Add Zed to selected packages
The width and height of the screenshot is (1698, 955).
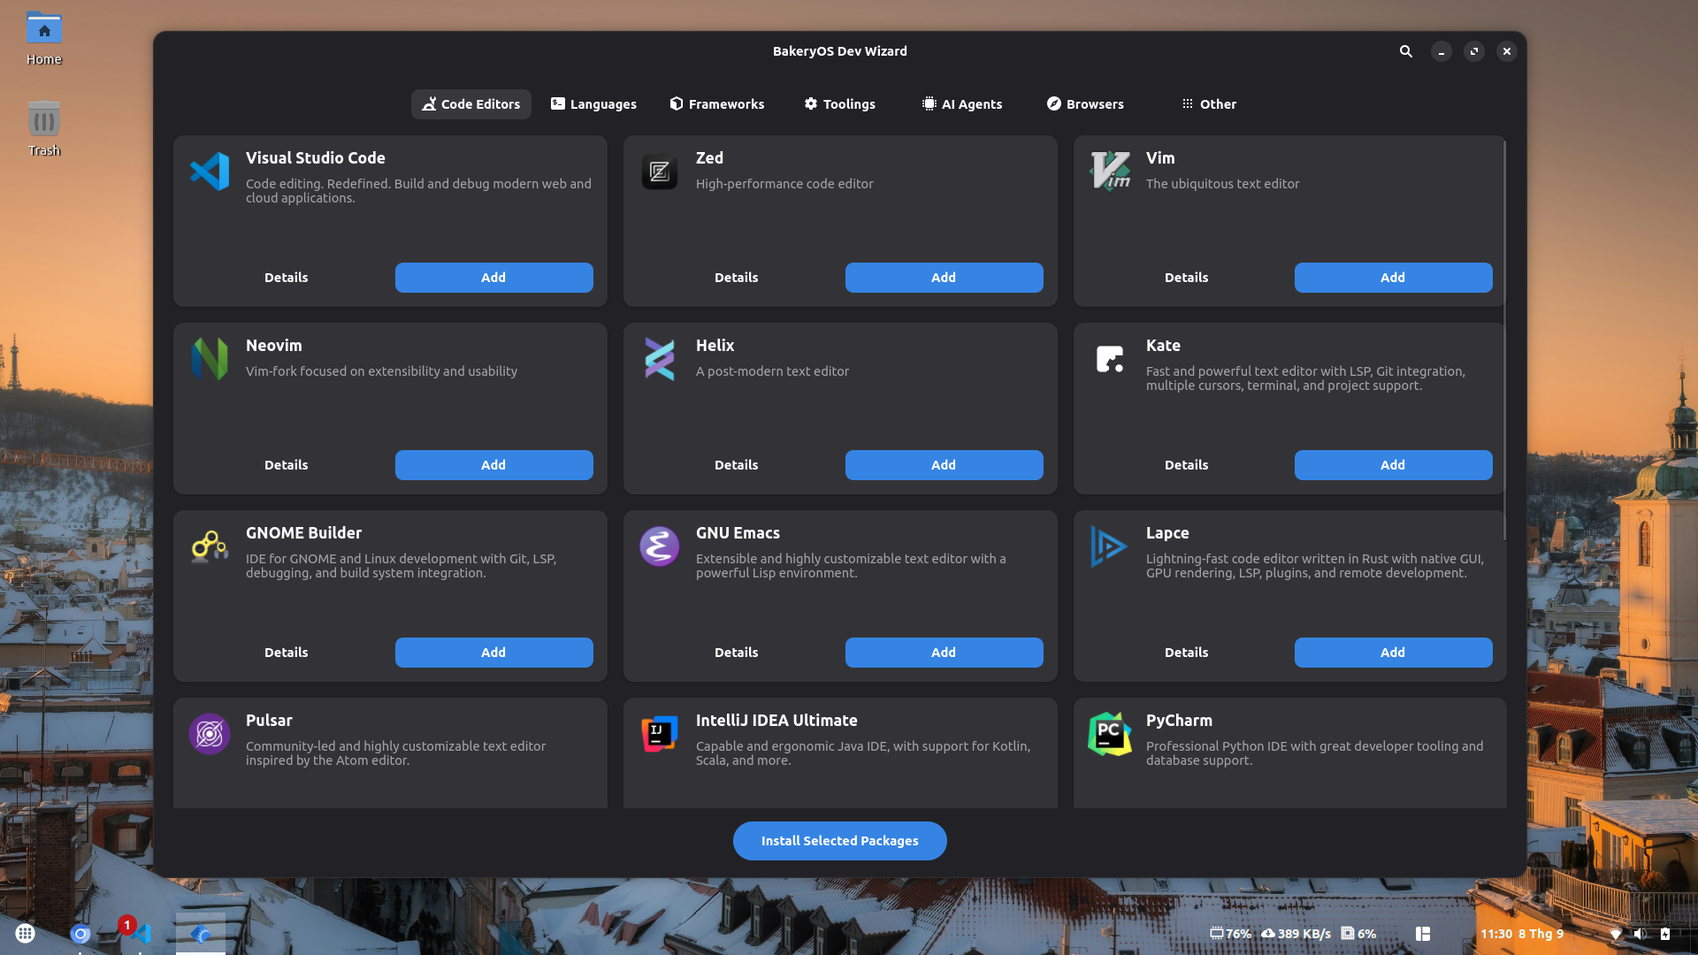pos(944,278)
